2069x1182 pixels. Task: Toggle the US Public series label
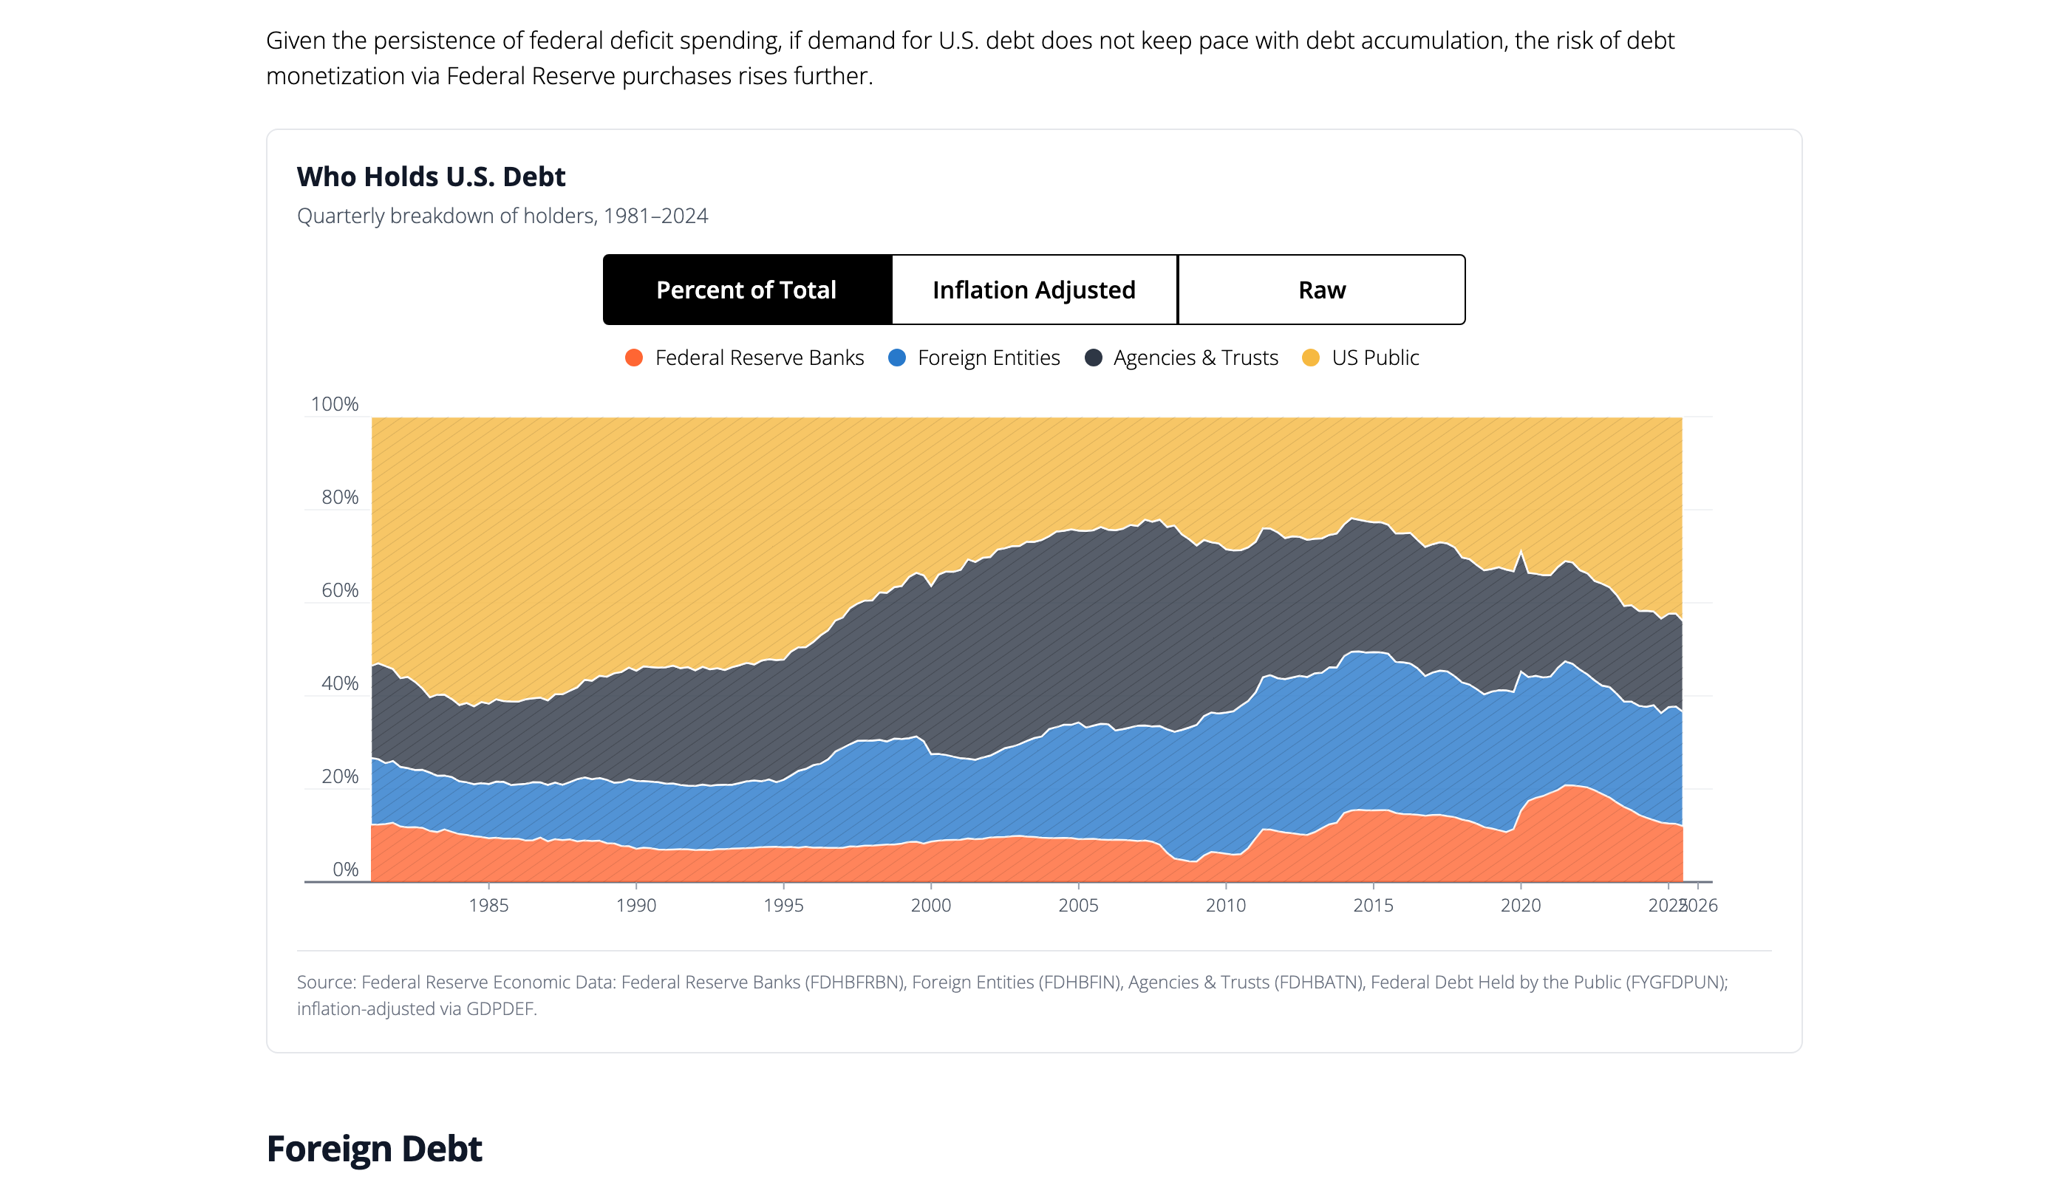click(x=1374, y=358)
